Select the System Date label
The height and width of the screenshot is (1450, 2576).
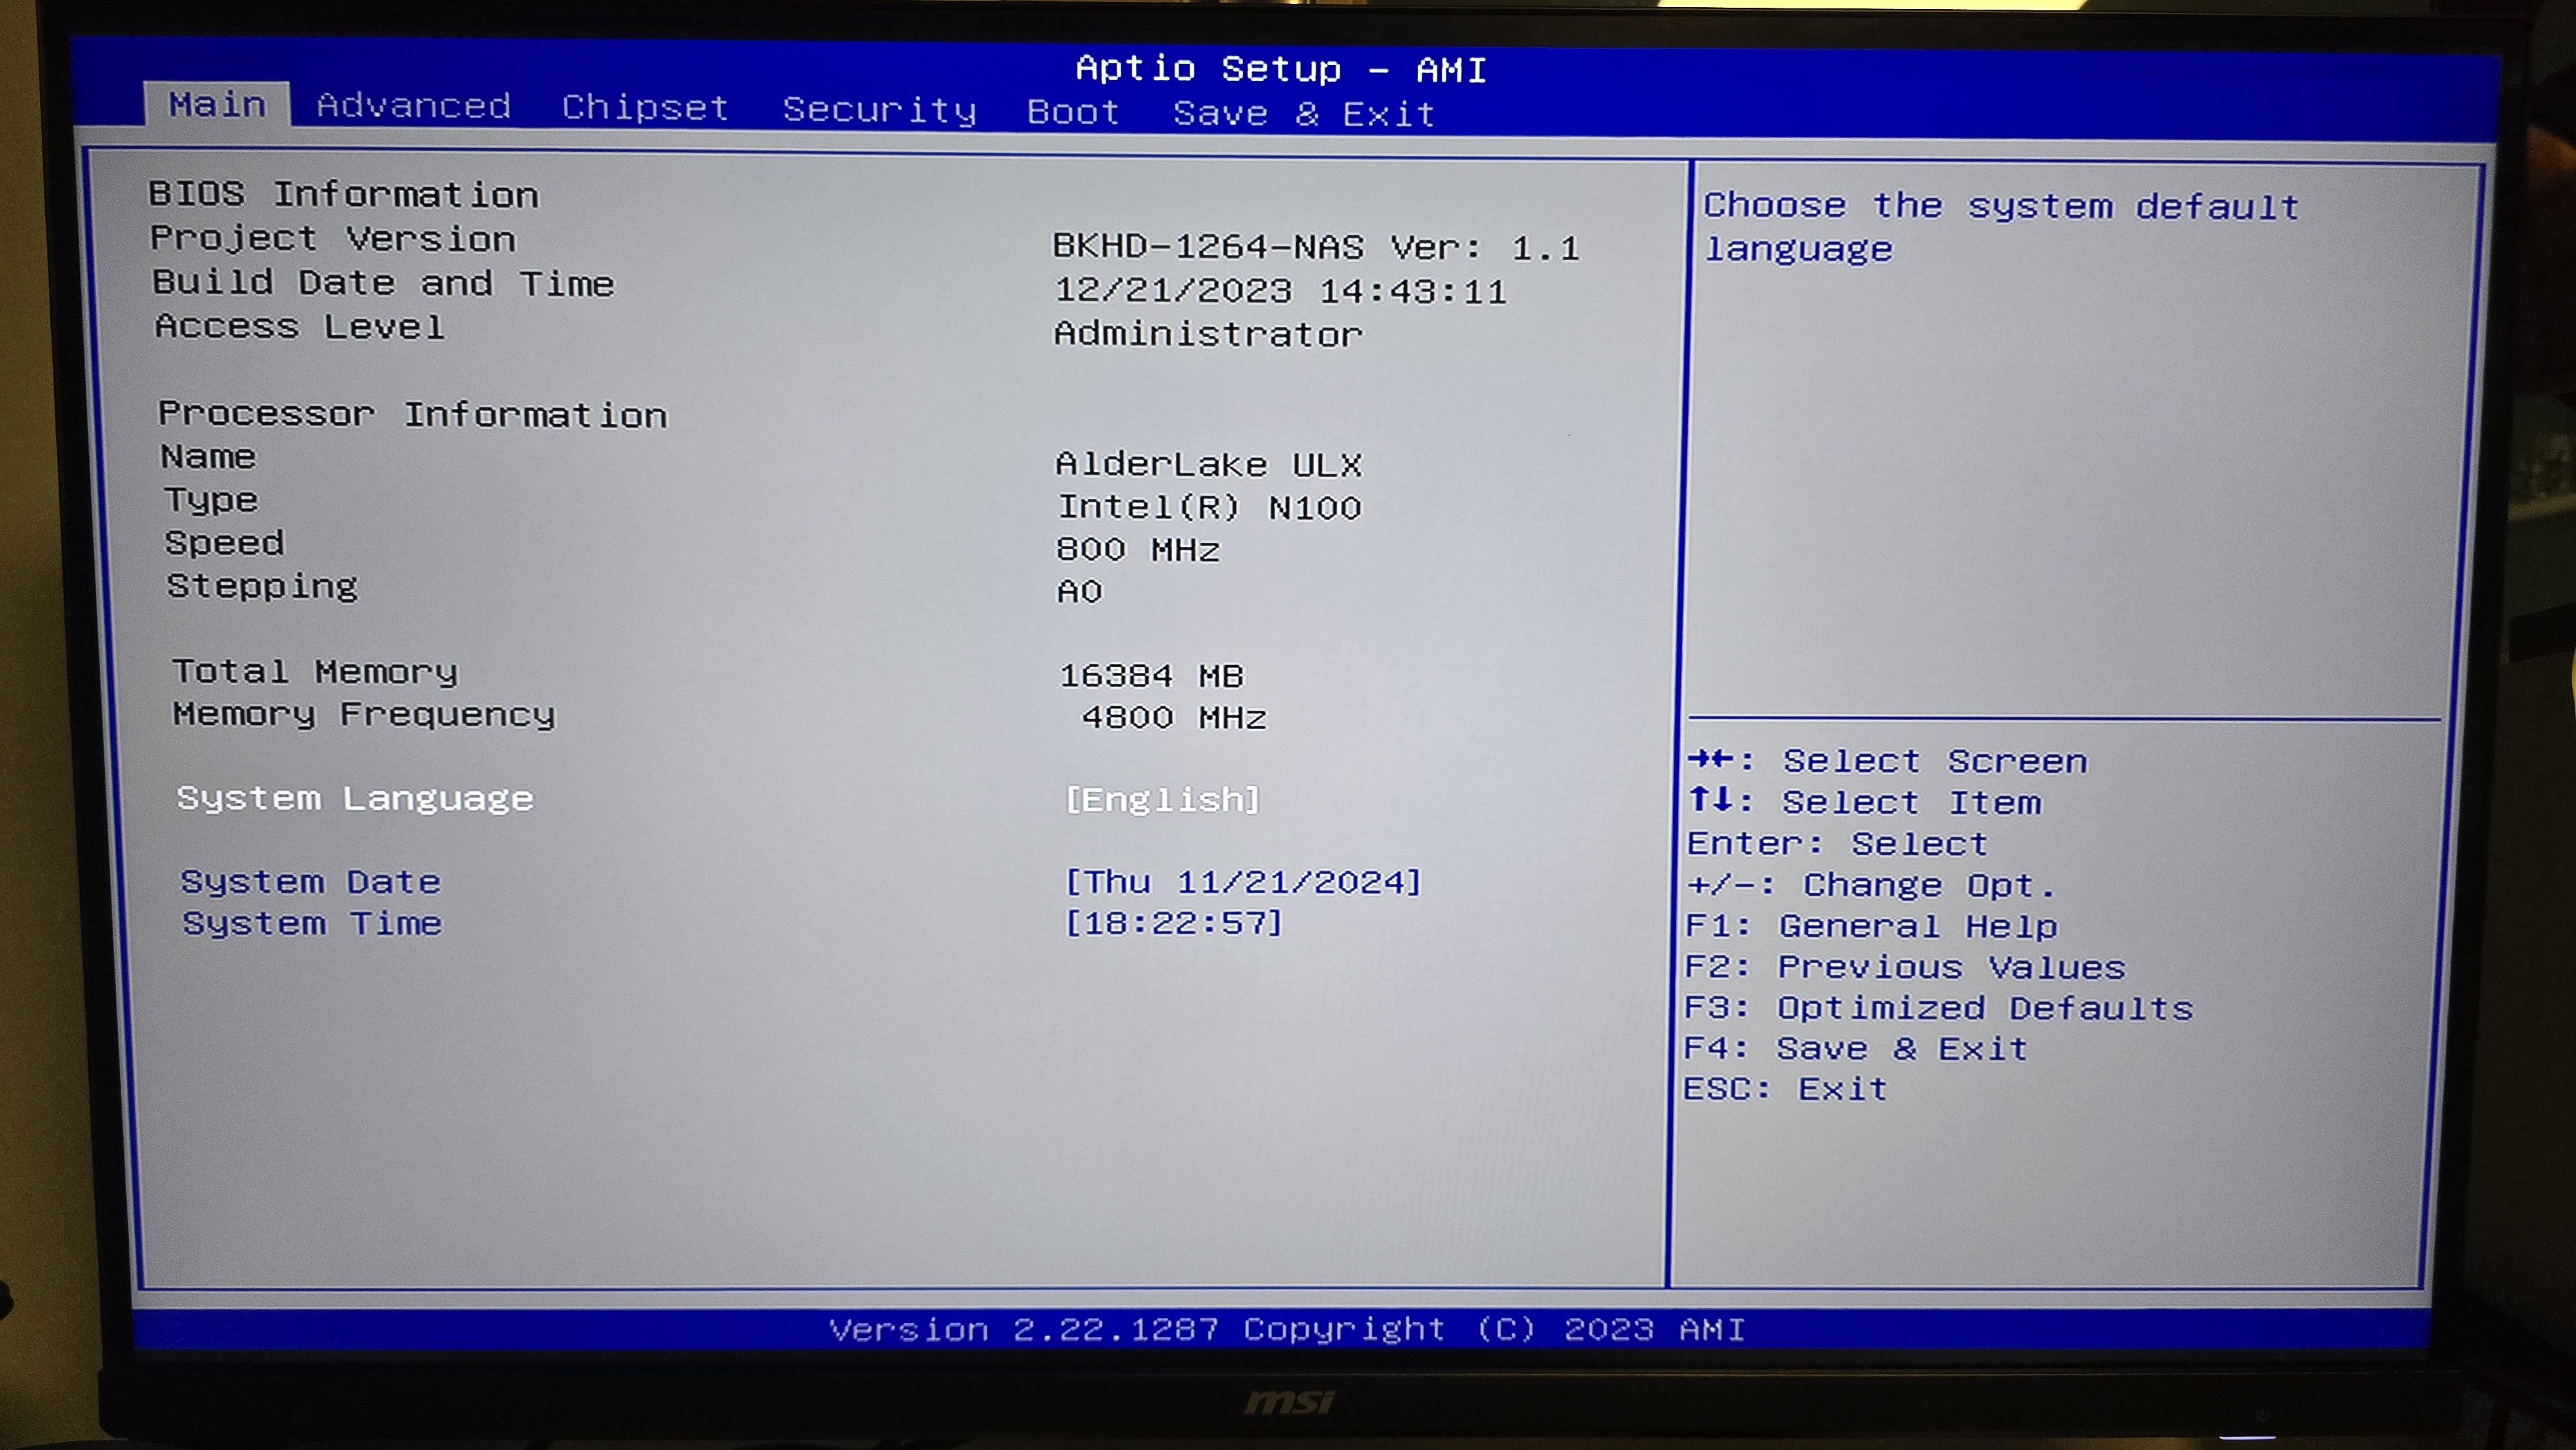point(310,882)
